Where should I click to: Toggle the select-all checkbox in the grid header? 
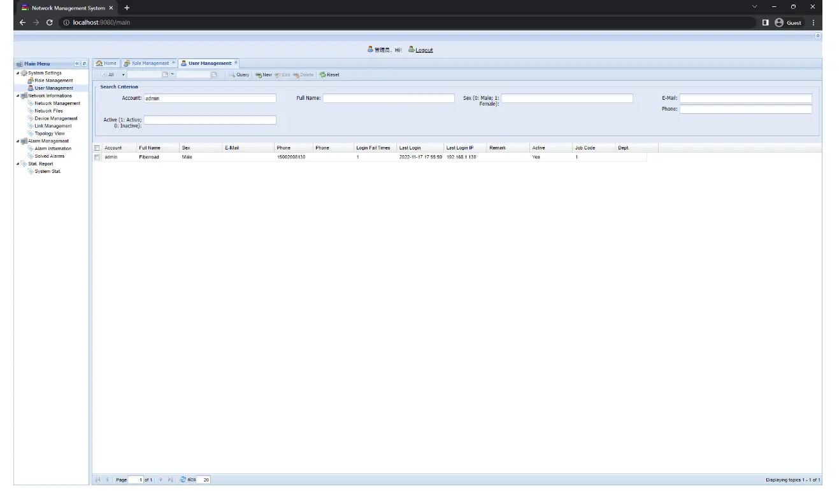tap(97, 147)
